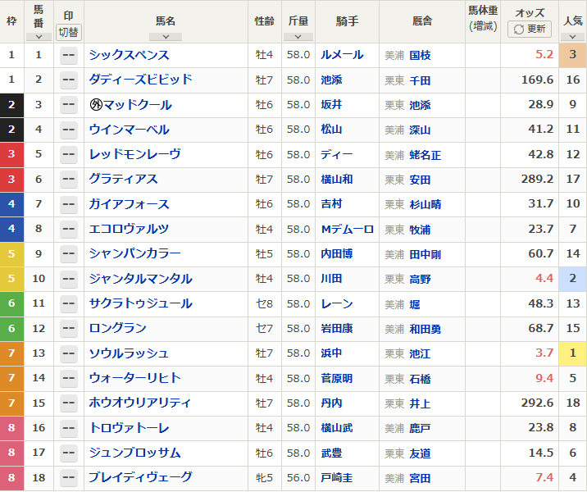Select trainer link 田中剛
Viewport: 587px width, 492px height.
coord(425,254)
